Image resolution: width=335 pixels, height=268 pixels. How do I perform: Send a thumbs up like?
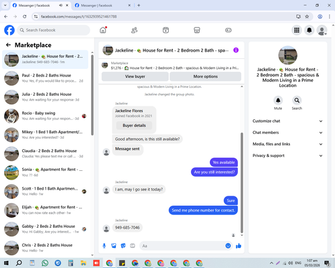239,246
